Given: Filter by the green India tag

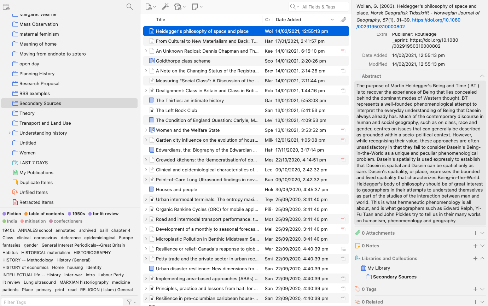Looking at the screenshot, I should [10, 221].
